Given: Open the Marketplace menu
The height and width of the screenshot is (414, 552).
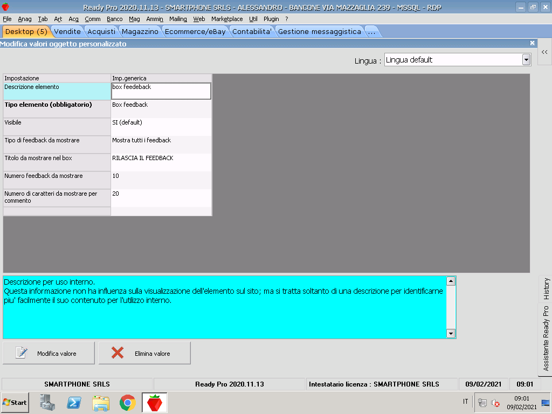Looking at the screenshot, I should coord(227,19).
